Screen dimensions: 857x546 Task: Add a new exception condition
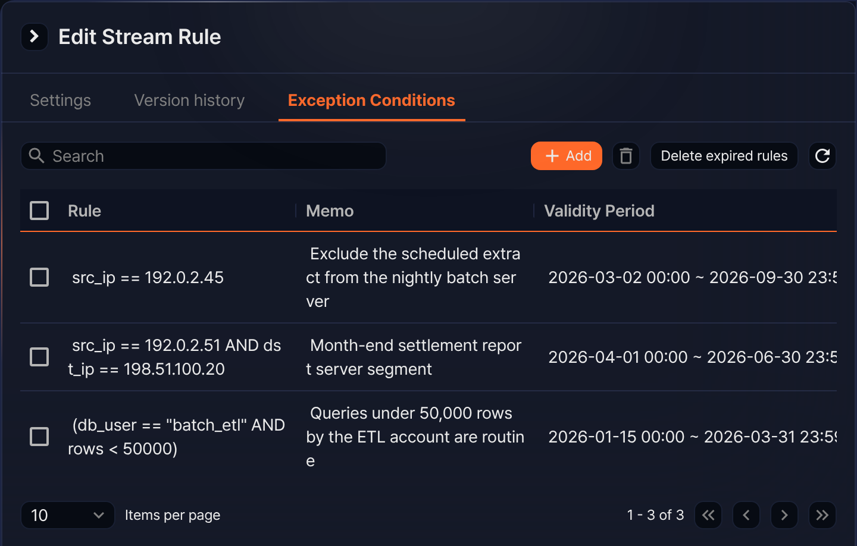pos(567,156)
